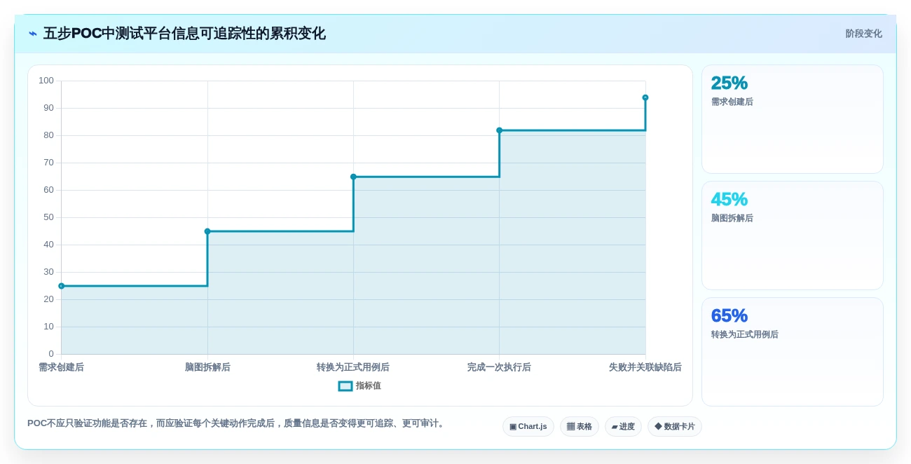Click the data point at 失败并关联缺陷后

(x=645, y=97)
